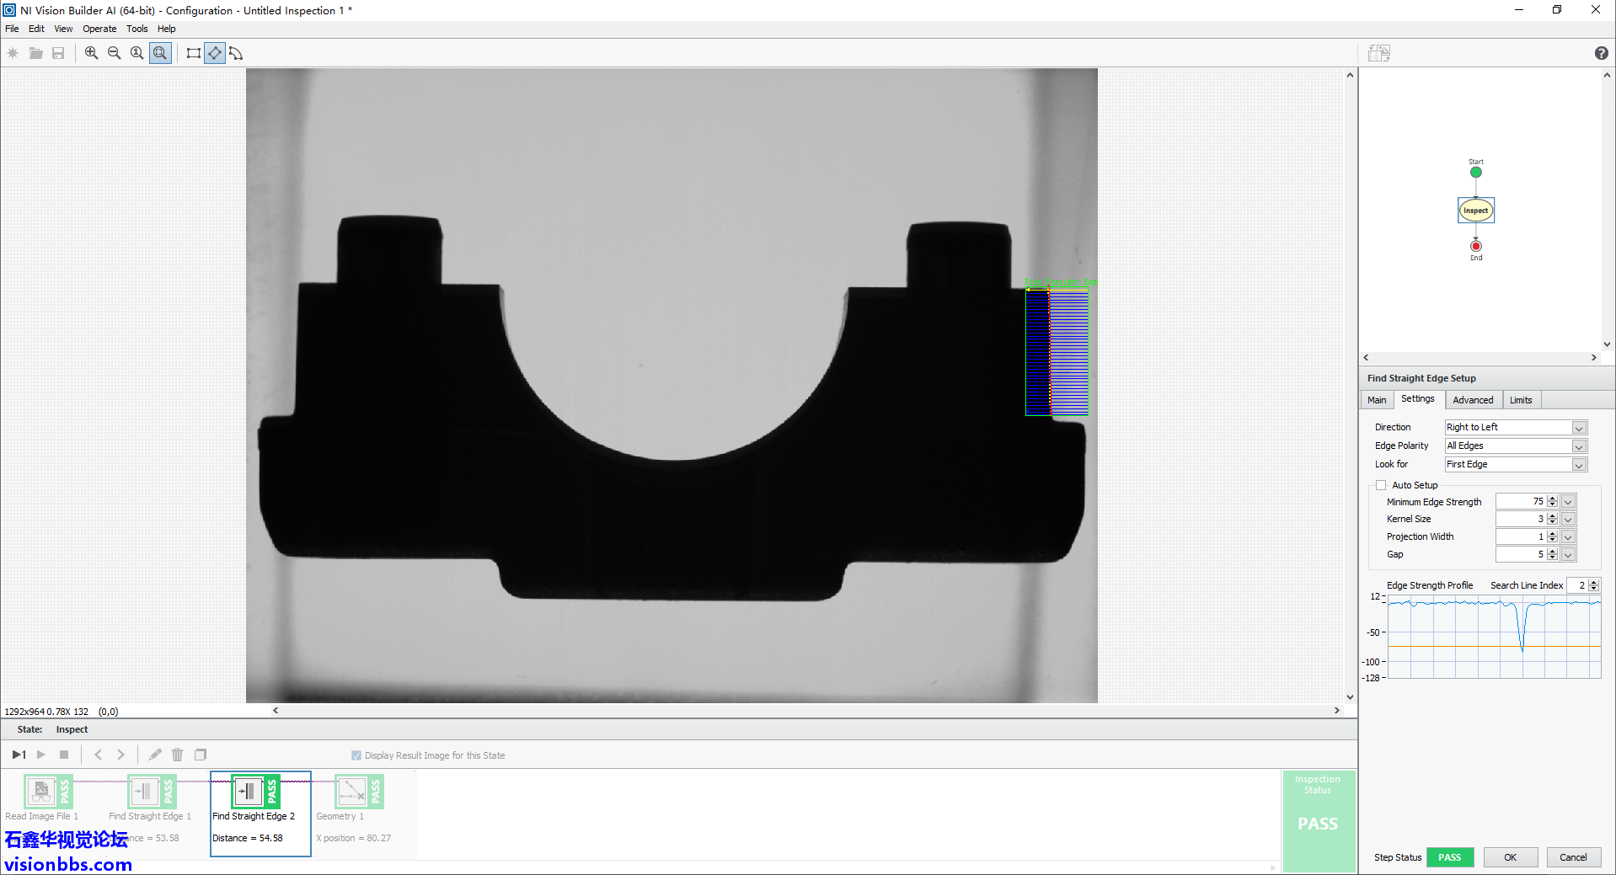Open an image file with the folder icon
The width and height of the screenshot is (1616, 875).
[35, 52]
